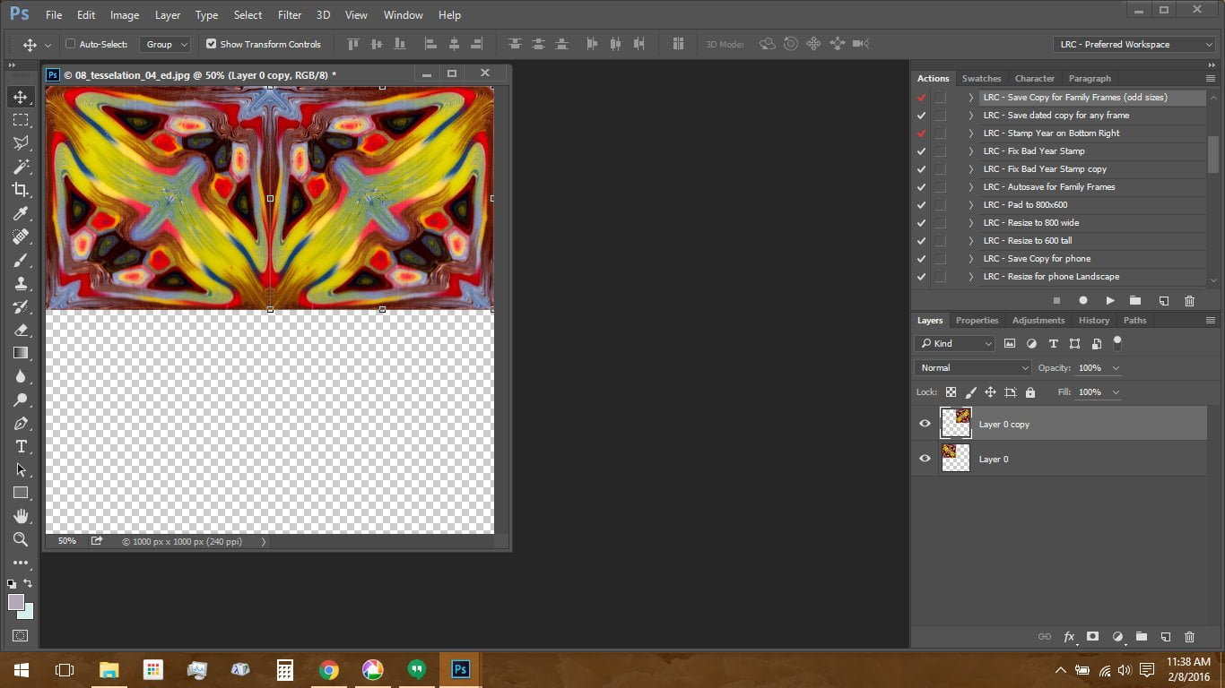Choose the Rectangular Marquee tool
Screen dimensions: 1225x688
(x=20, y=120)
